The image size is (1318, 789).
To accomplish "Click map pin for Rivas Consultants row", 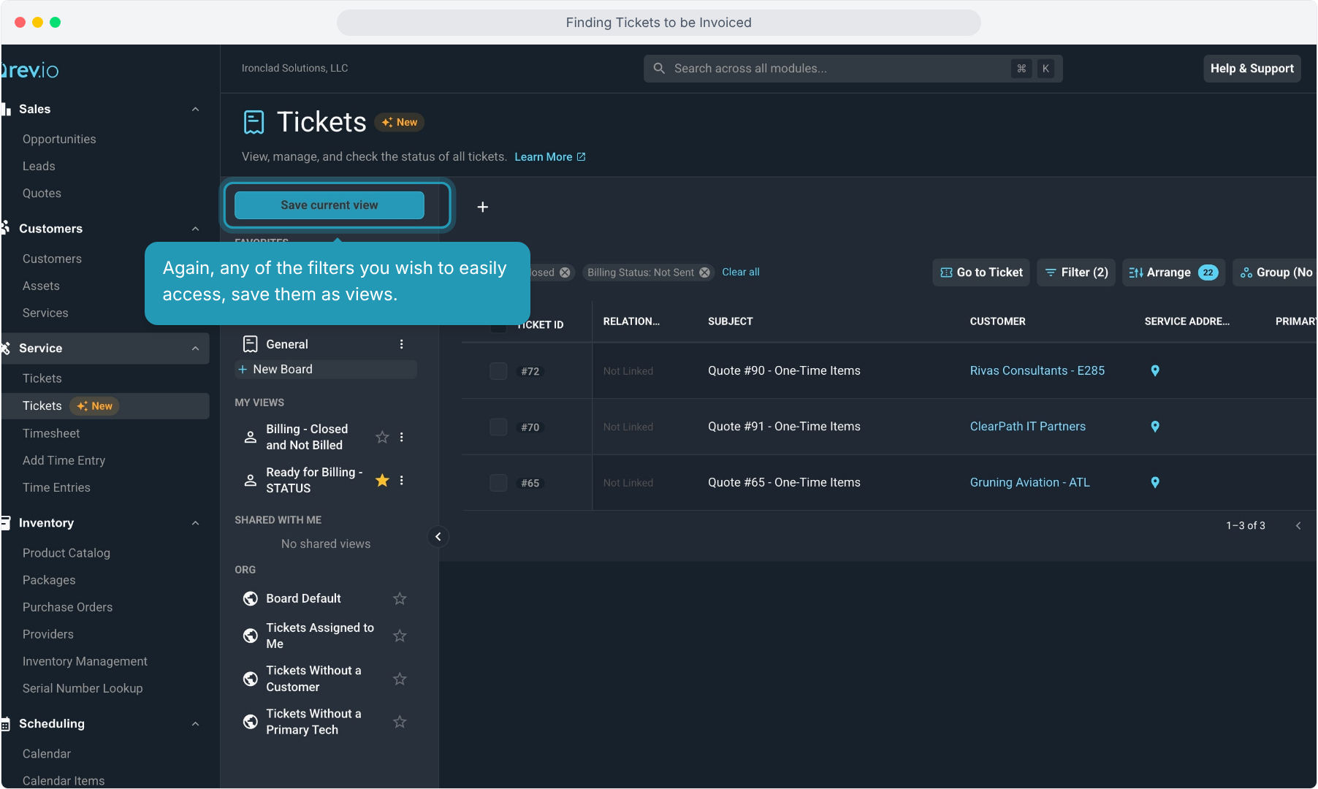I will [x=1155, y=370].
